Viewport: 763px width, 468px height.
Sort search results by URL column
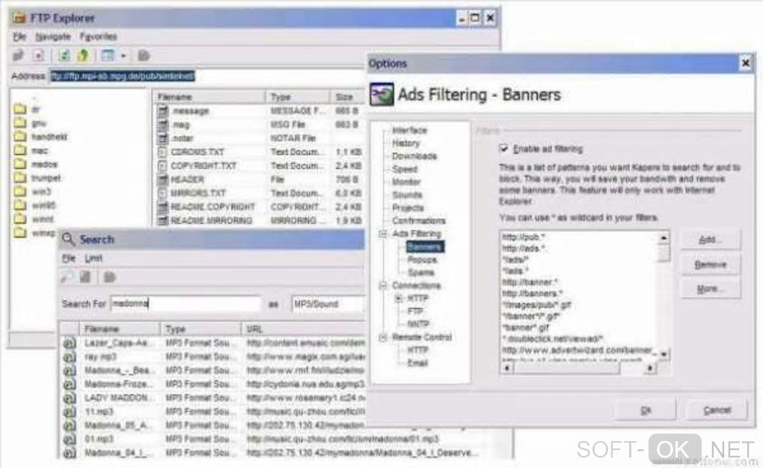303,329
